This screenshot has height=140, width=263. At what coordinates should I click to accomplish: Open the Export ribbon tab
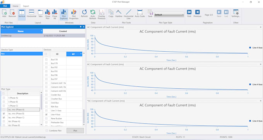point(26,6)
